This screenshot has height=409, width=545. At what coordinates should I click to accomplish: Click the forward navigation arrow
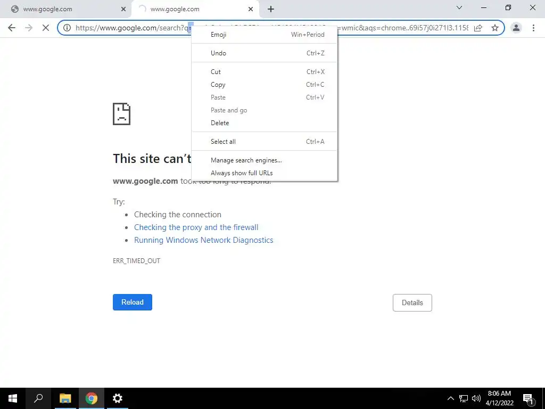coord(29,28)
